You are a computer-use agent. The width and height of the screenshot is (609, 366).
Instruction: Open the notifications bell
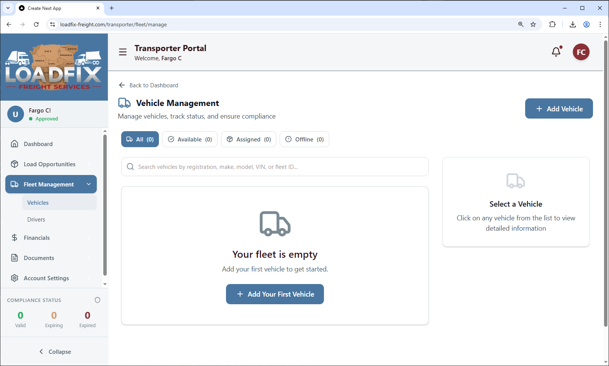pyautogui.click(x=556, y=52)
